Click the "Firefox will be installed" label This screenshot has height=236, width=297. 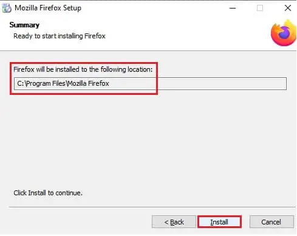83,69
